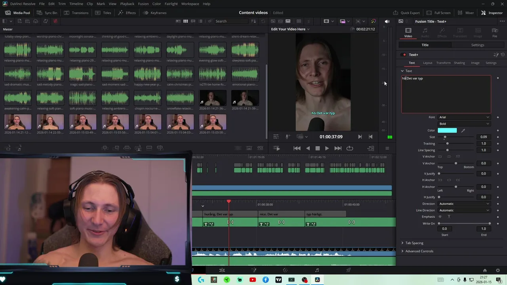Open the Arial font dropdown
This screenshot has width=507, height=285.
[x=463, y=117]
